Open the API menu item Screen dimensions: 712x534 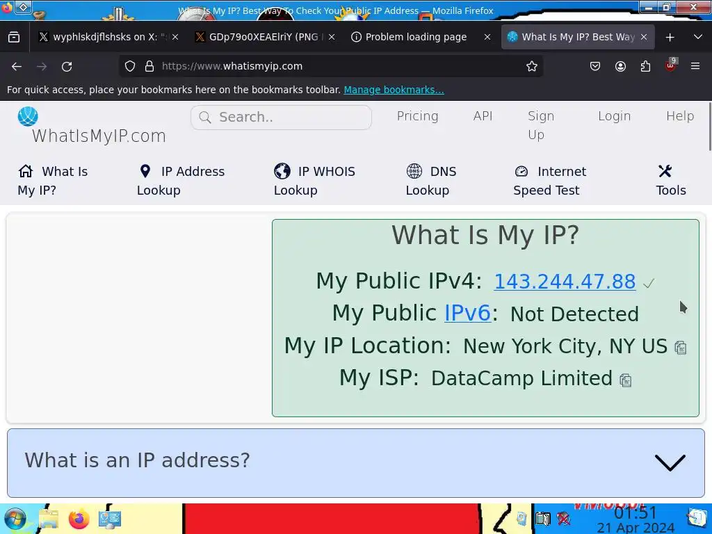483,116
